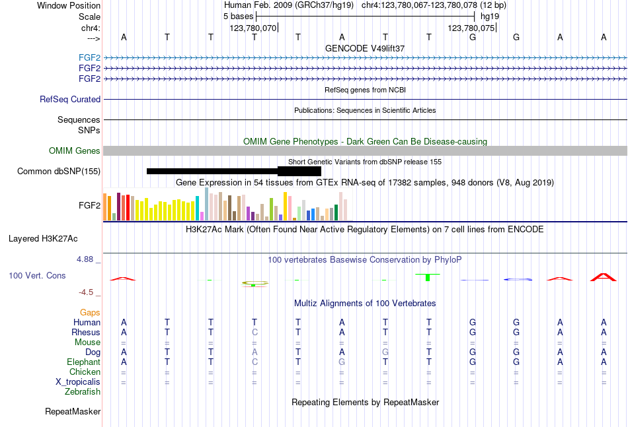The image size is (628, 427).
Task: Click the mismatched C base in Elephant row
Action: (255, 362)
